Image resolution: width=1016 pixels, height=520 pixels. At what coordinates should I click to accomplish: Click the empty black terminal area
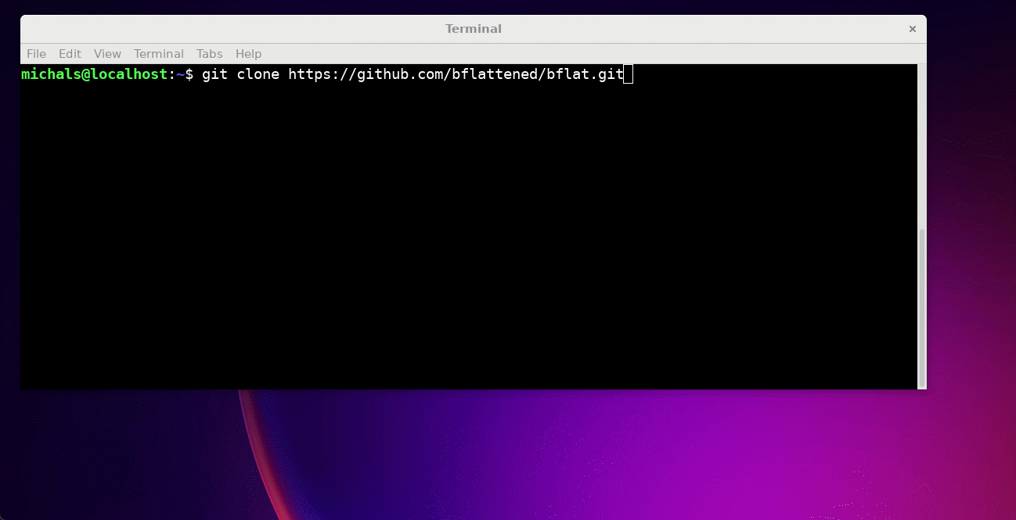pos(470,235)
